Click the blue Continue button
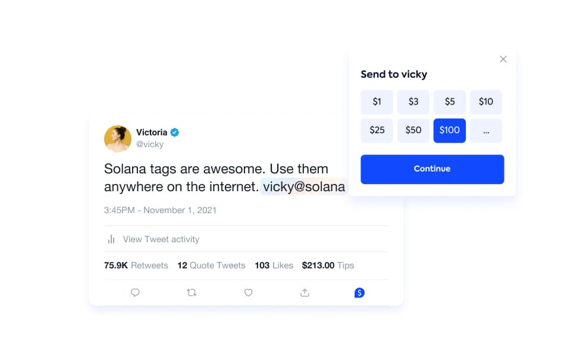The height and width of the screenshot is (342, 583). (432, 169)
